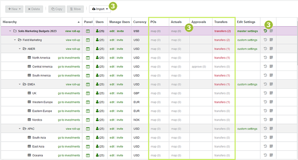Open notes icon for Field Marketing row

(x=271, y=40)
